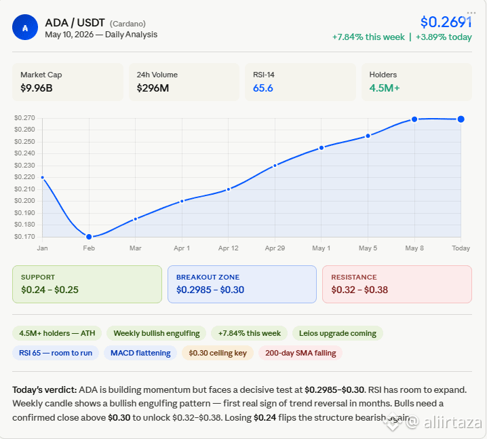Click the May 5 data point on chart
Image resolution: width=487 pixels, height=439 pixels.
[368, 136]
